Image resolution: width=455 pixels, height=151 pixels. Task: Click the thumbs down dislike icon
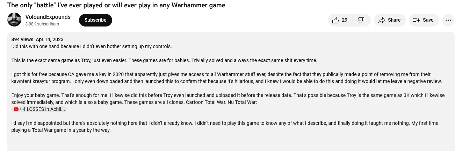tap(361, 20)
